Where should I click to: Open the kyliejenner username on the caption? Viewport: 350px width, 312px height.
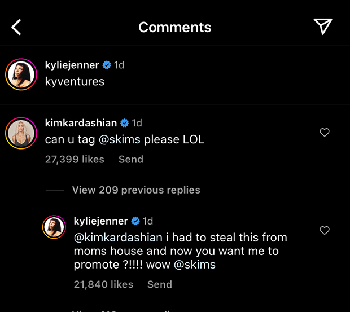click(x=72, y=65)
